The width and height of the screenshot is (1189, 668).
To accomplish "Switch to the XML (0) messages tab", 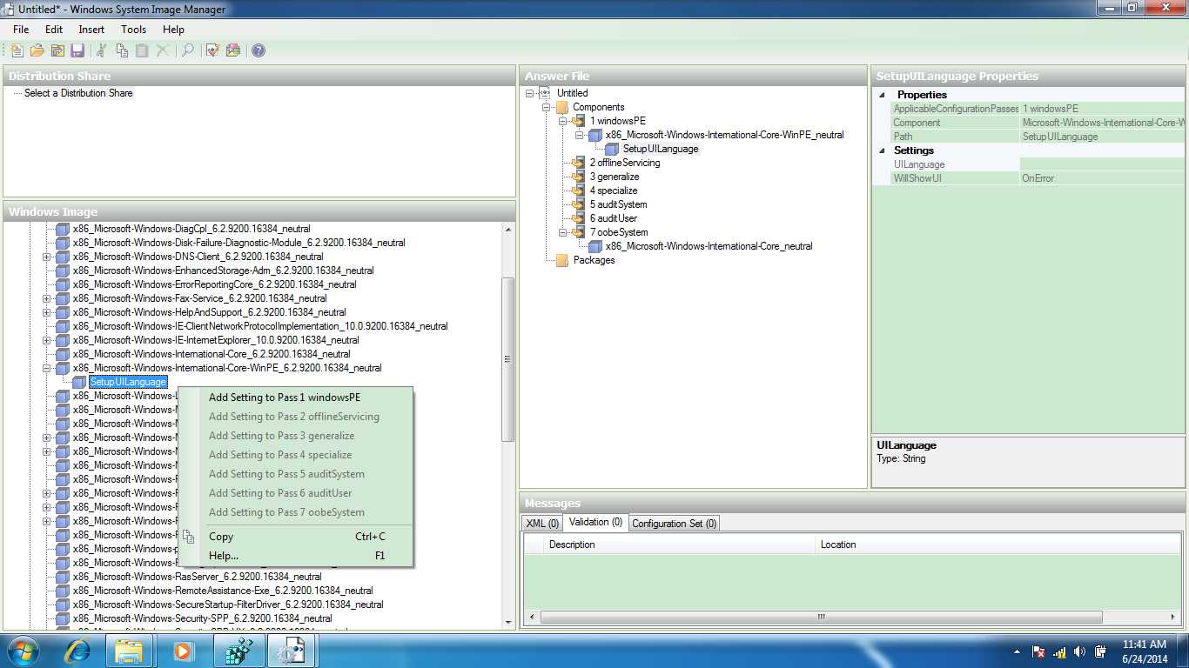I will [x=542, y=524].
